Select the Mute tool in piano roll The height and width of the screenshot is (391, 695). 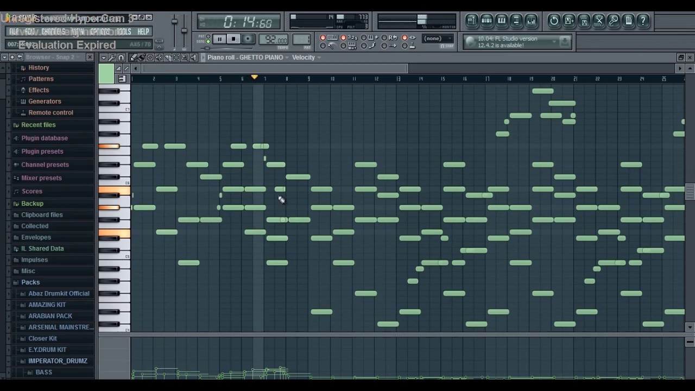159,58
